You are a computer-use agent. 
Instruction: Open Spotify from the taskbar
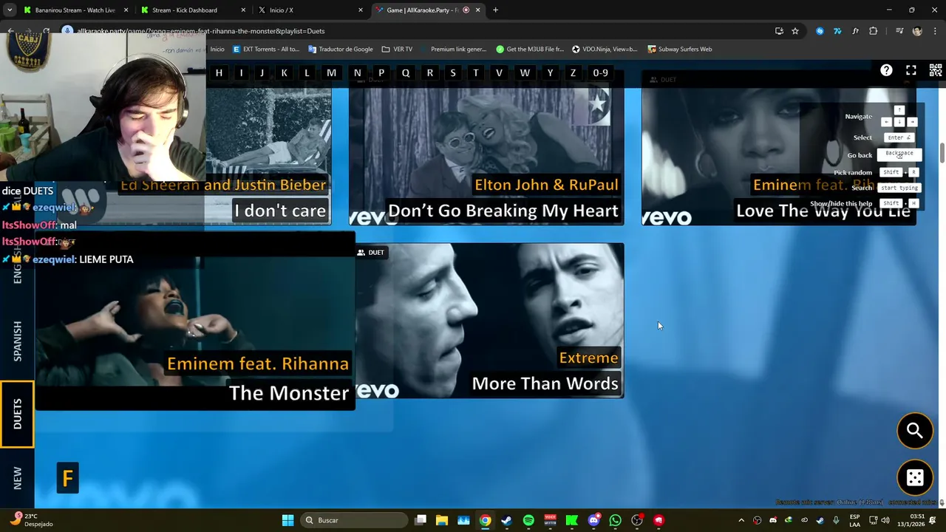pyautogui.click(x=528, y=520)
